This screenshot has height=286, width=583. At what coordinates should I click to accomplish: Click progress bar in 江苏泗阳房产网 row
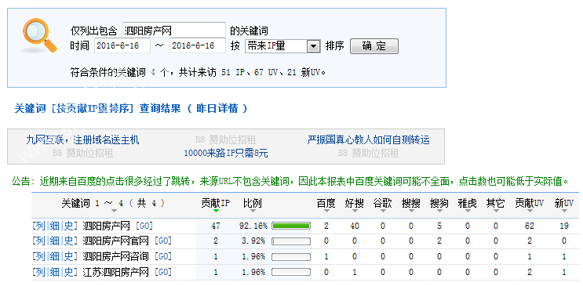click(291, 273)
